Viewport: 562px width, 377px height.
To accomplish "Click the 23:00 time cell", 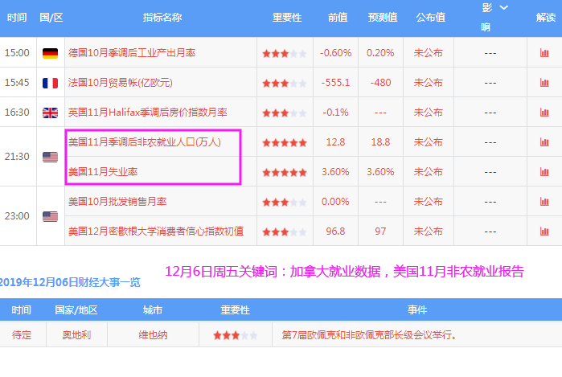I will 17,216.
